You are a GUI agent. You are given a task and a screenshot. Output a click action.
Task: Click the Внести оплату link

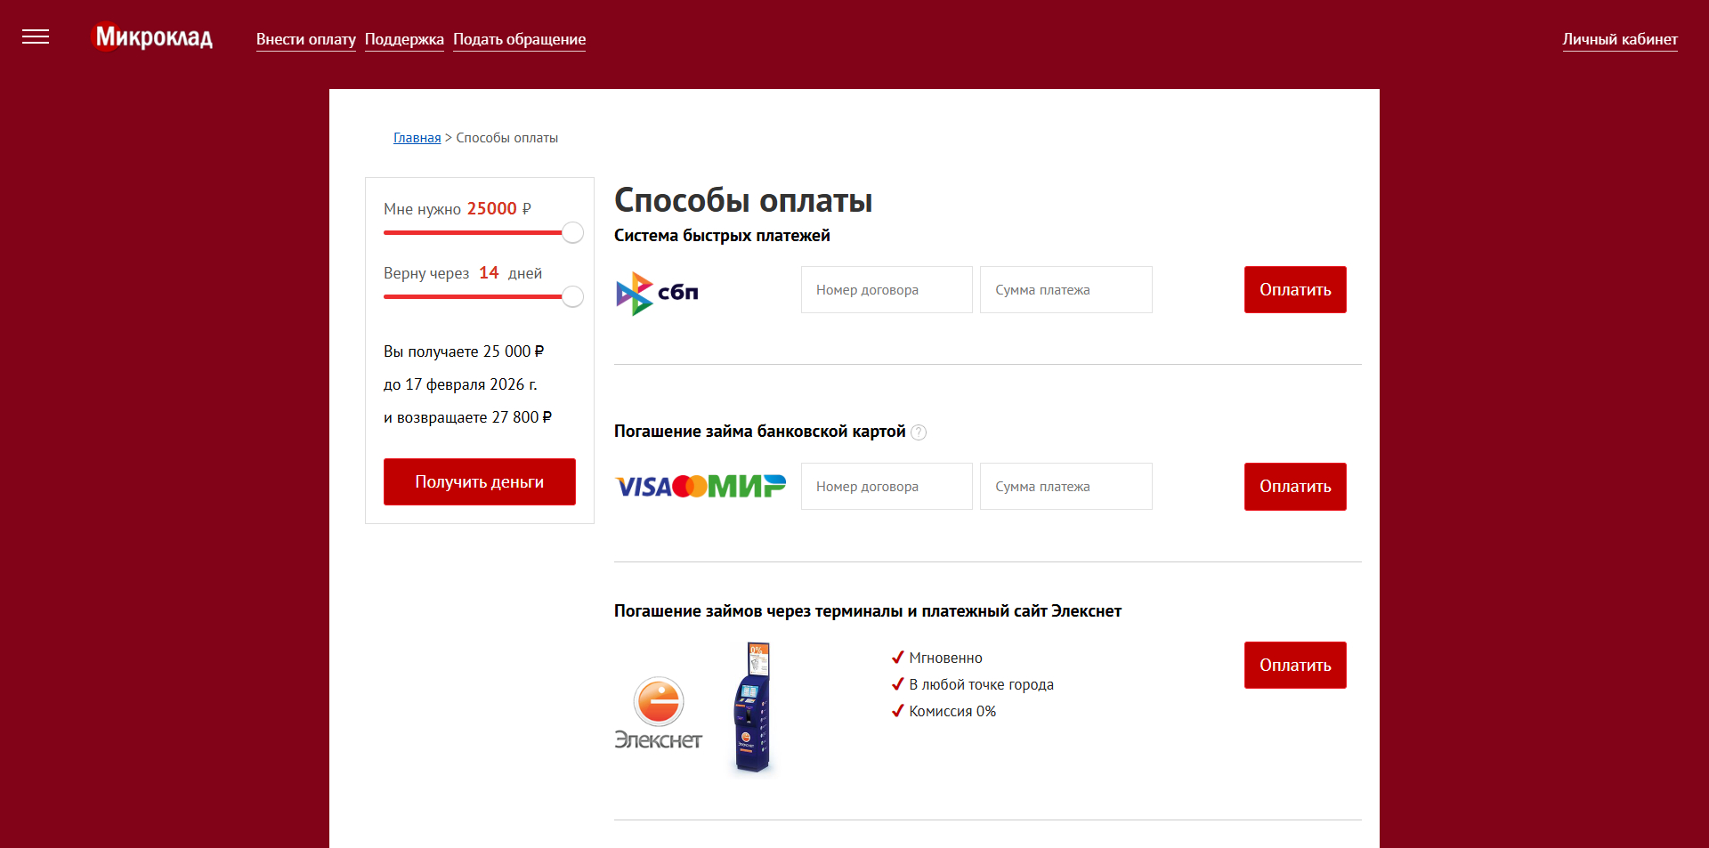coord(305,39)
